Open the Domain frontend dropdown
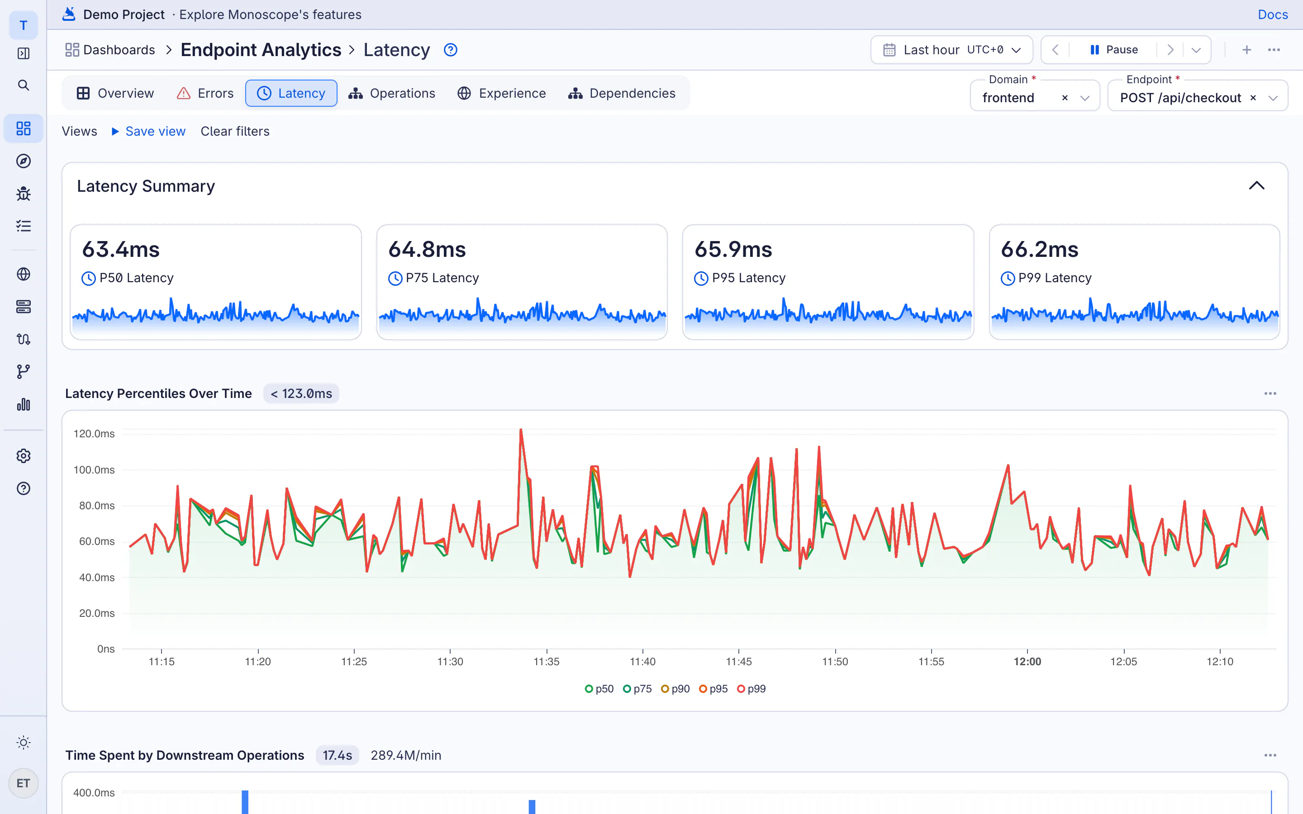 1034,96
